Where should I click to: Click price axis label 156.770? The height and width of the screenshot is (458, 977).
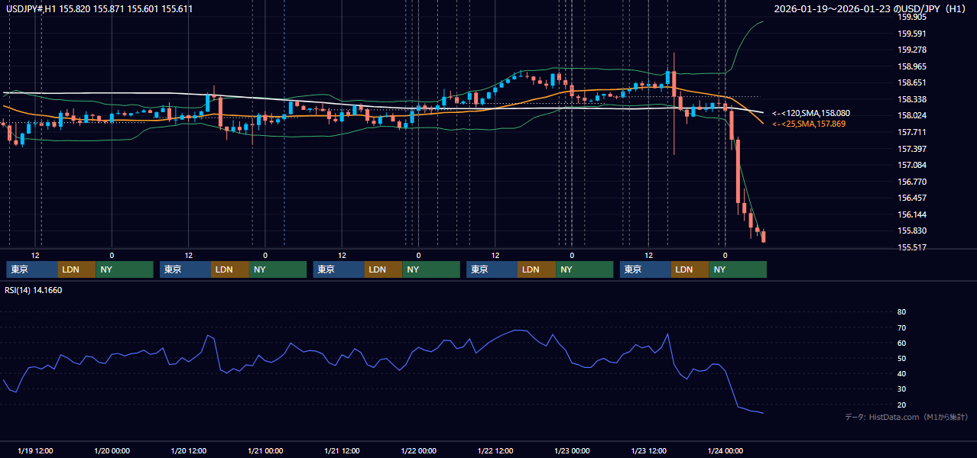point(912,182)
